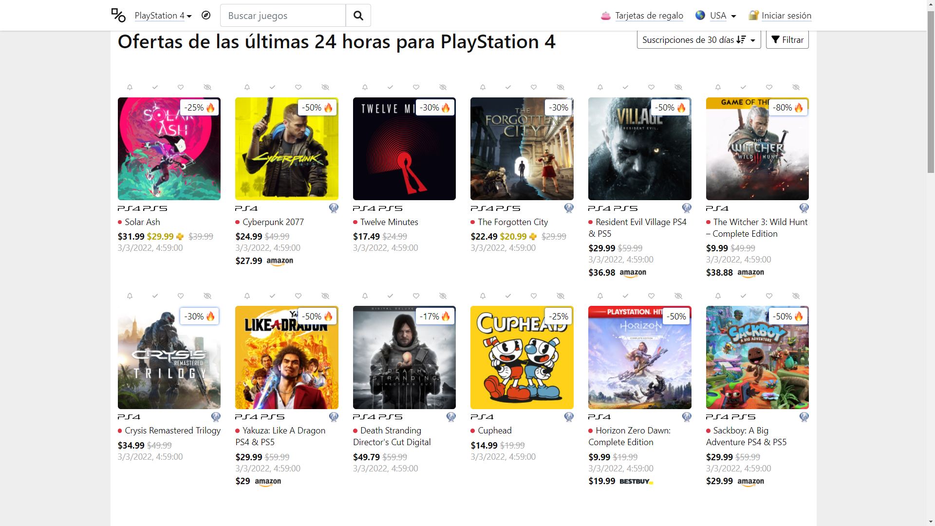Click wishlist heart above Sackboy cover
The image size is (935, 526).
pyautogui.click(x=769, y=296)
